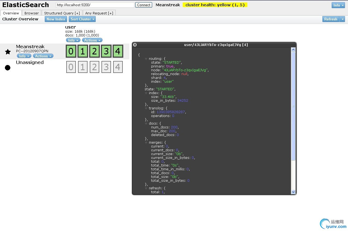This screenshot has width=348, height=231.
Task: Open assigned shard 4 on Meanstreak
Action: point(118,51)
